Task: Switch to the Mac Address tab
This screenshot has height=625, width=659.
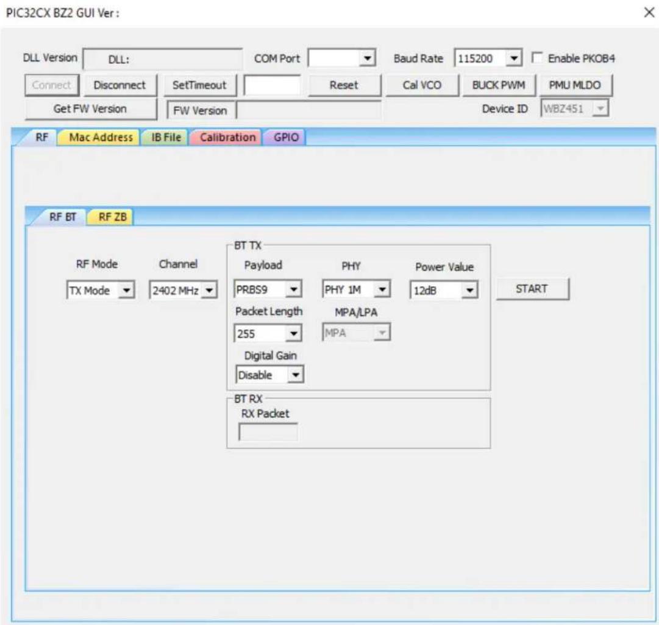Action: pyautogui.click(x=101, y=137)
